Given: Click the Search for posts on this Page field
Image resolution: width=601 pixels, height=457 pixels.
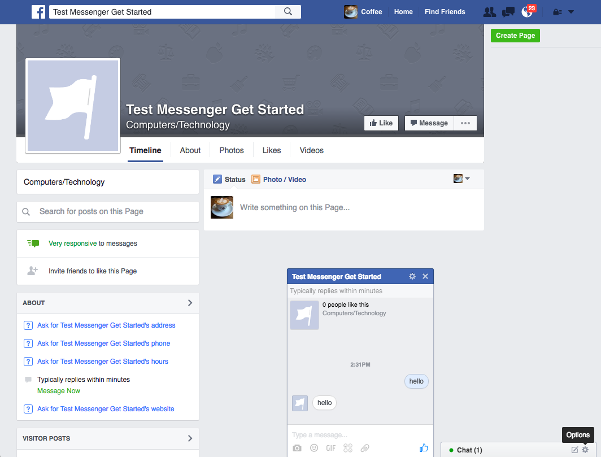Looking at the screenshot, I should [x=108, y=212].
